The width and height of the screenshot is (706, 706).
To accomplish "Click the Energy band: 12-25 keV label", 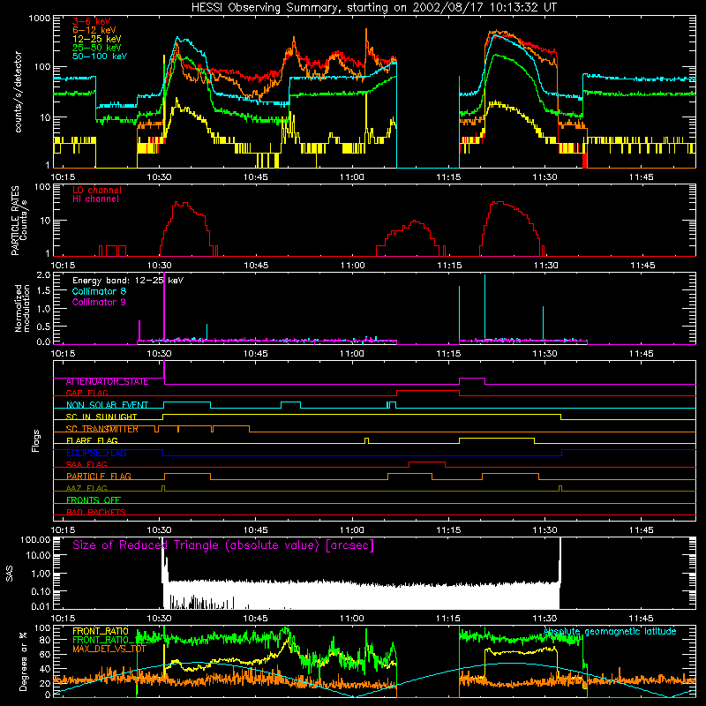I will pos(128,281).
